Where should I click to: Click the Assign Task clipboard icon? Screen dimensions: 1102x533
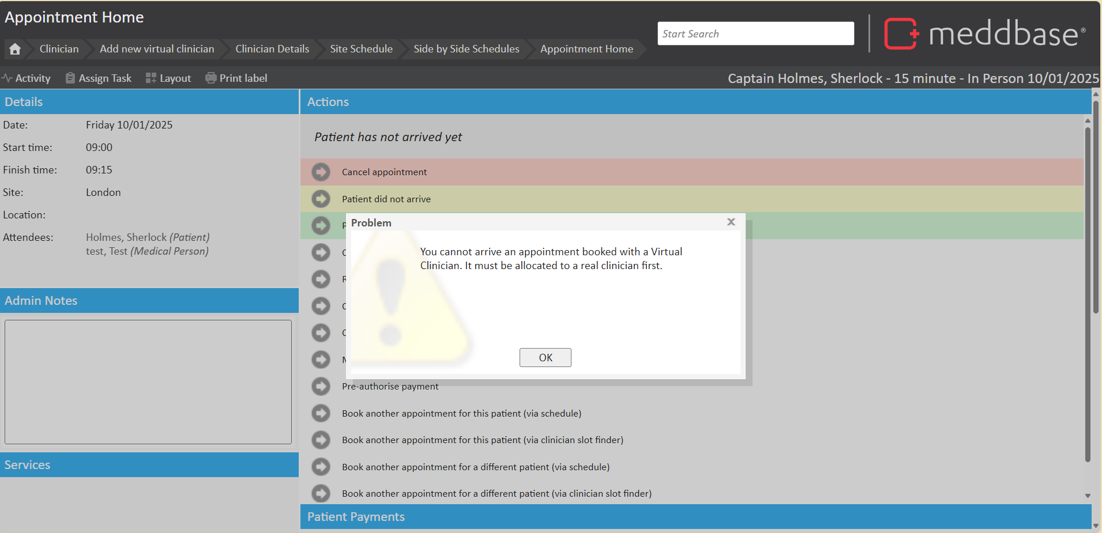click(x=70, y=78)
